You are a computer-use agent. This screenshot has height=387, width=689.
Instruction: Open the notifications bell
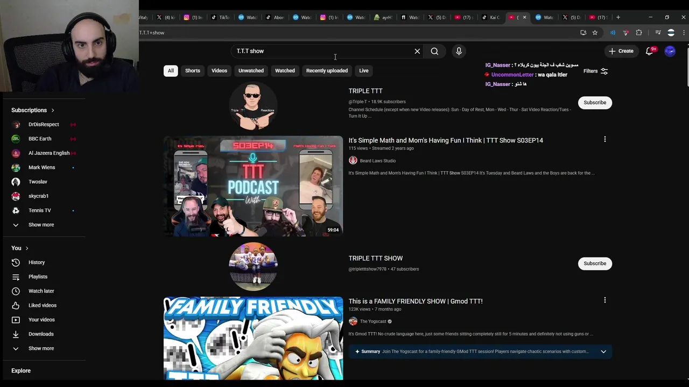tap(650, 51)
